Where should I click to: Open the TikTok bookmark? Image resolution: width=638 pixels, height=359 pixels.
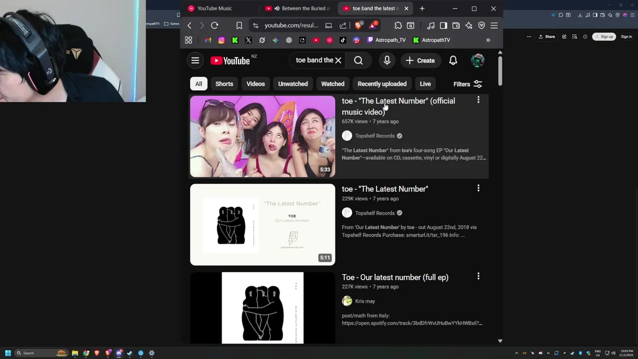343,40
